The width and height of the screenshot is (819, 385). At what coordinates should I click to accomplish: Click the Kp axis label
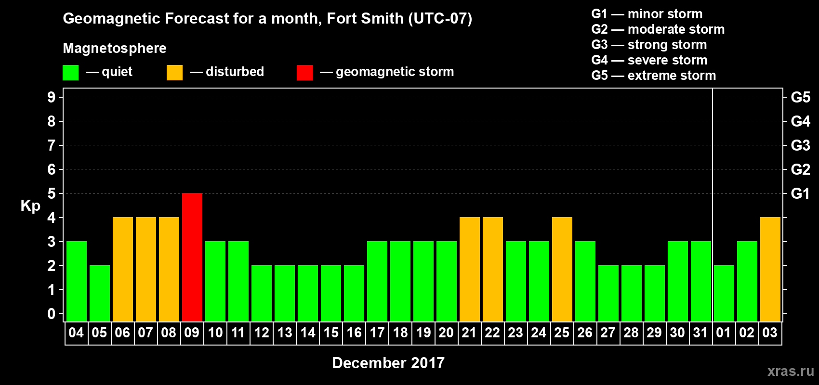click(30, 206)
